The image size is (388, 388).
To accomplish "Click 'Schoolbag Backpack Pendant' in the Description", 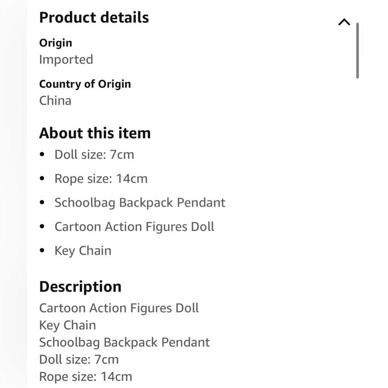I will pos(125,343).
